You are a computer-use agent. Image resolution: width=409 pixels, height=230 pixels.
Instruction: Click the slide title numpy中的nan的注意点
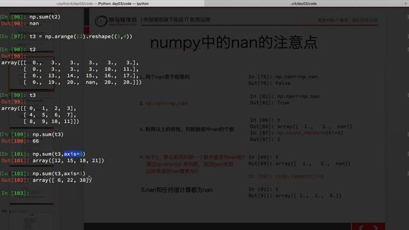(234, 43)
